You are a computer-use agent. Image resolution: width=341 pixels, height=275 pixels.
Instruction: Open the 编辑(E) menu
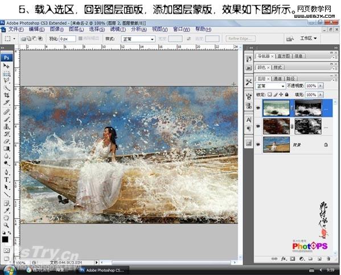[x=36, y=29]
